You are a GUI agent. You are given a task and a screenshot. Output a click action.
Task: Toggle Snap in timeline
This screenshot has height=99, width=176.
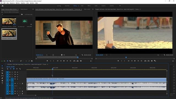[x=11, y=69]
